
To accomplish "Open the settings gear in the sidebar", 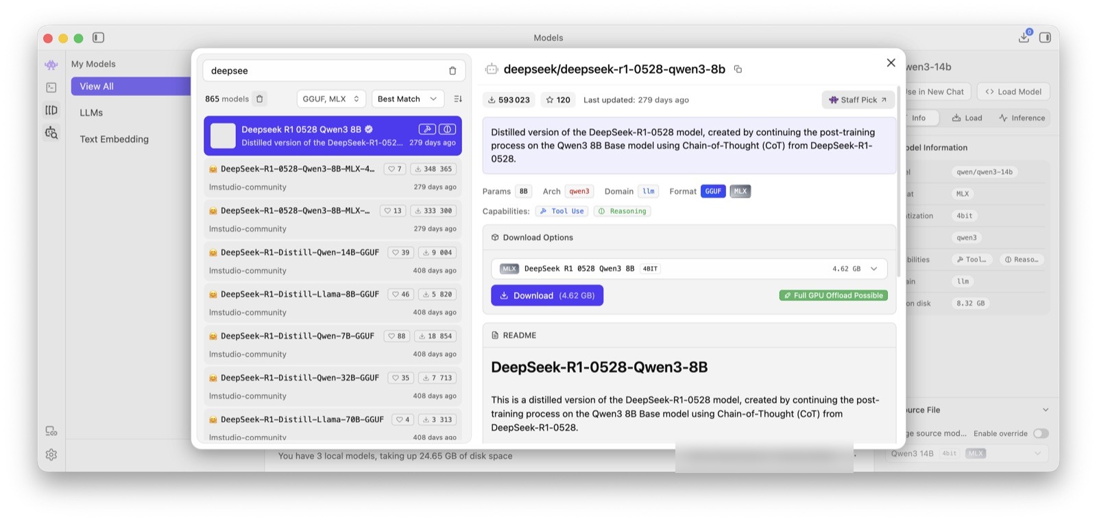I will click(51, 455).
